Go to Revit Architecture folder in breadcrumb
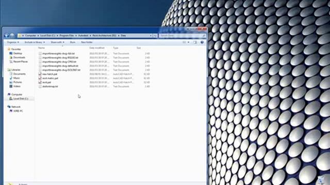The image size is (330, 185). (x=104, y=35)
